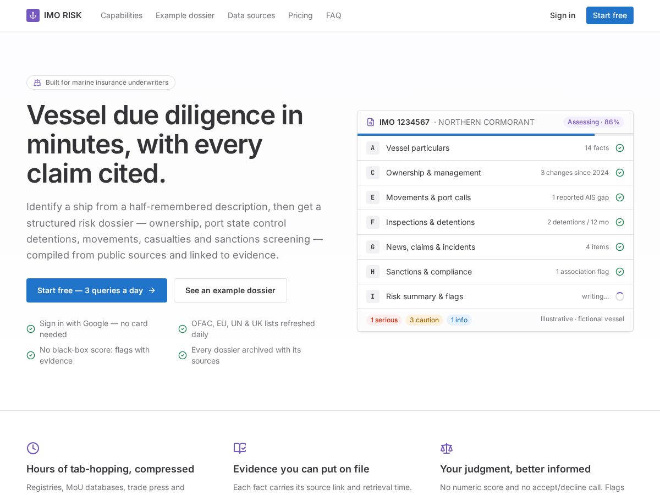Image resolution: width=660 pixels, height=495 pixels.
Task: Select the News, claims & incidents row label
Action: click(431, 247)
